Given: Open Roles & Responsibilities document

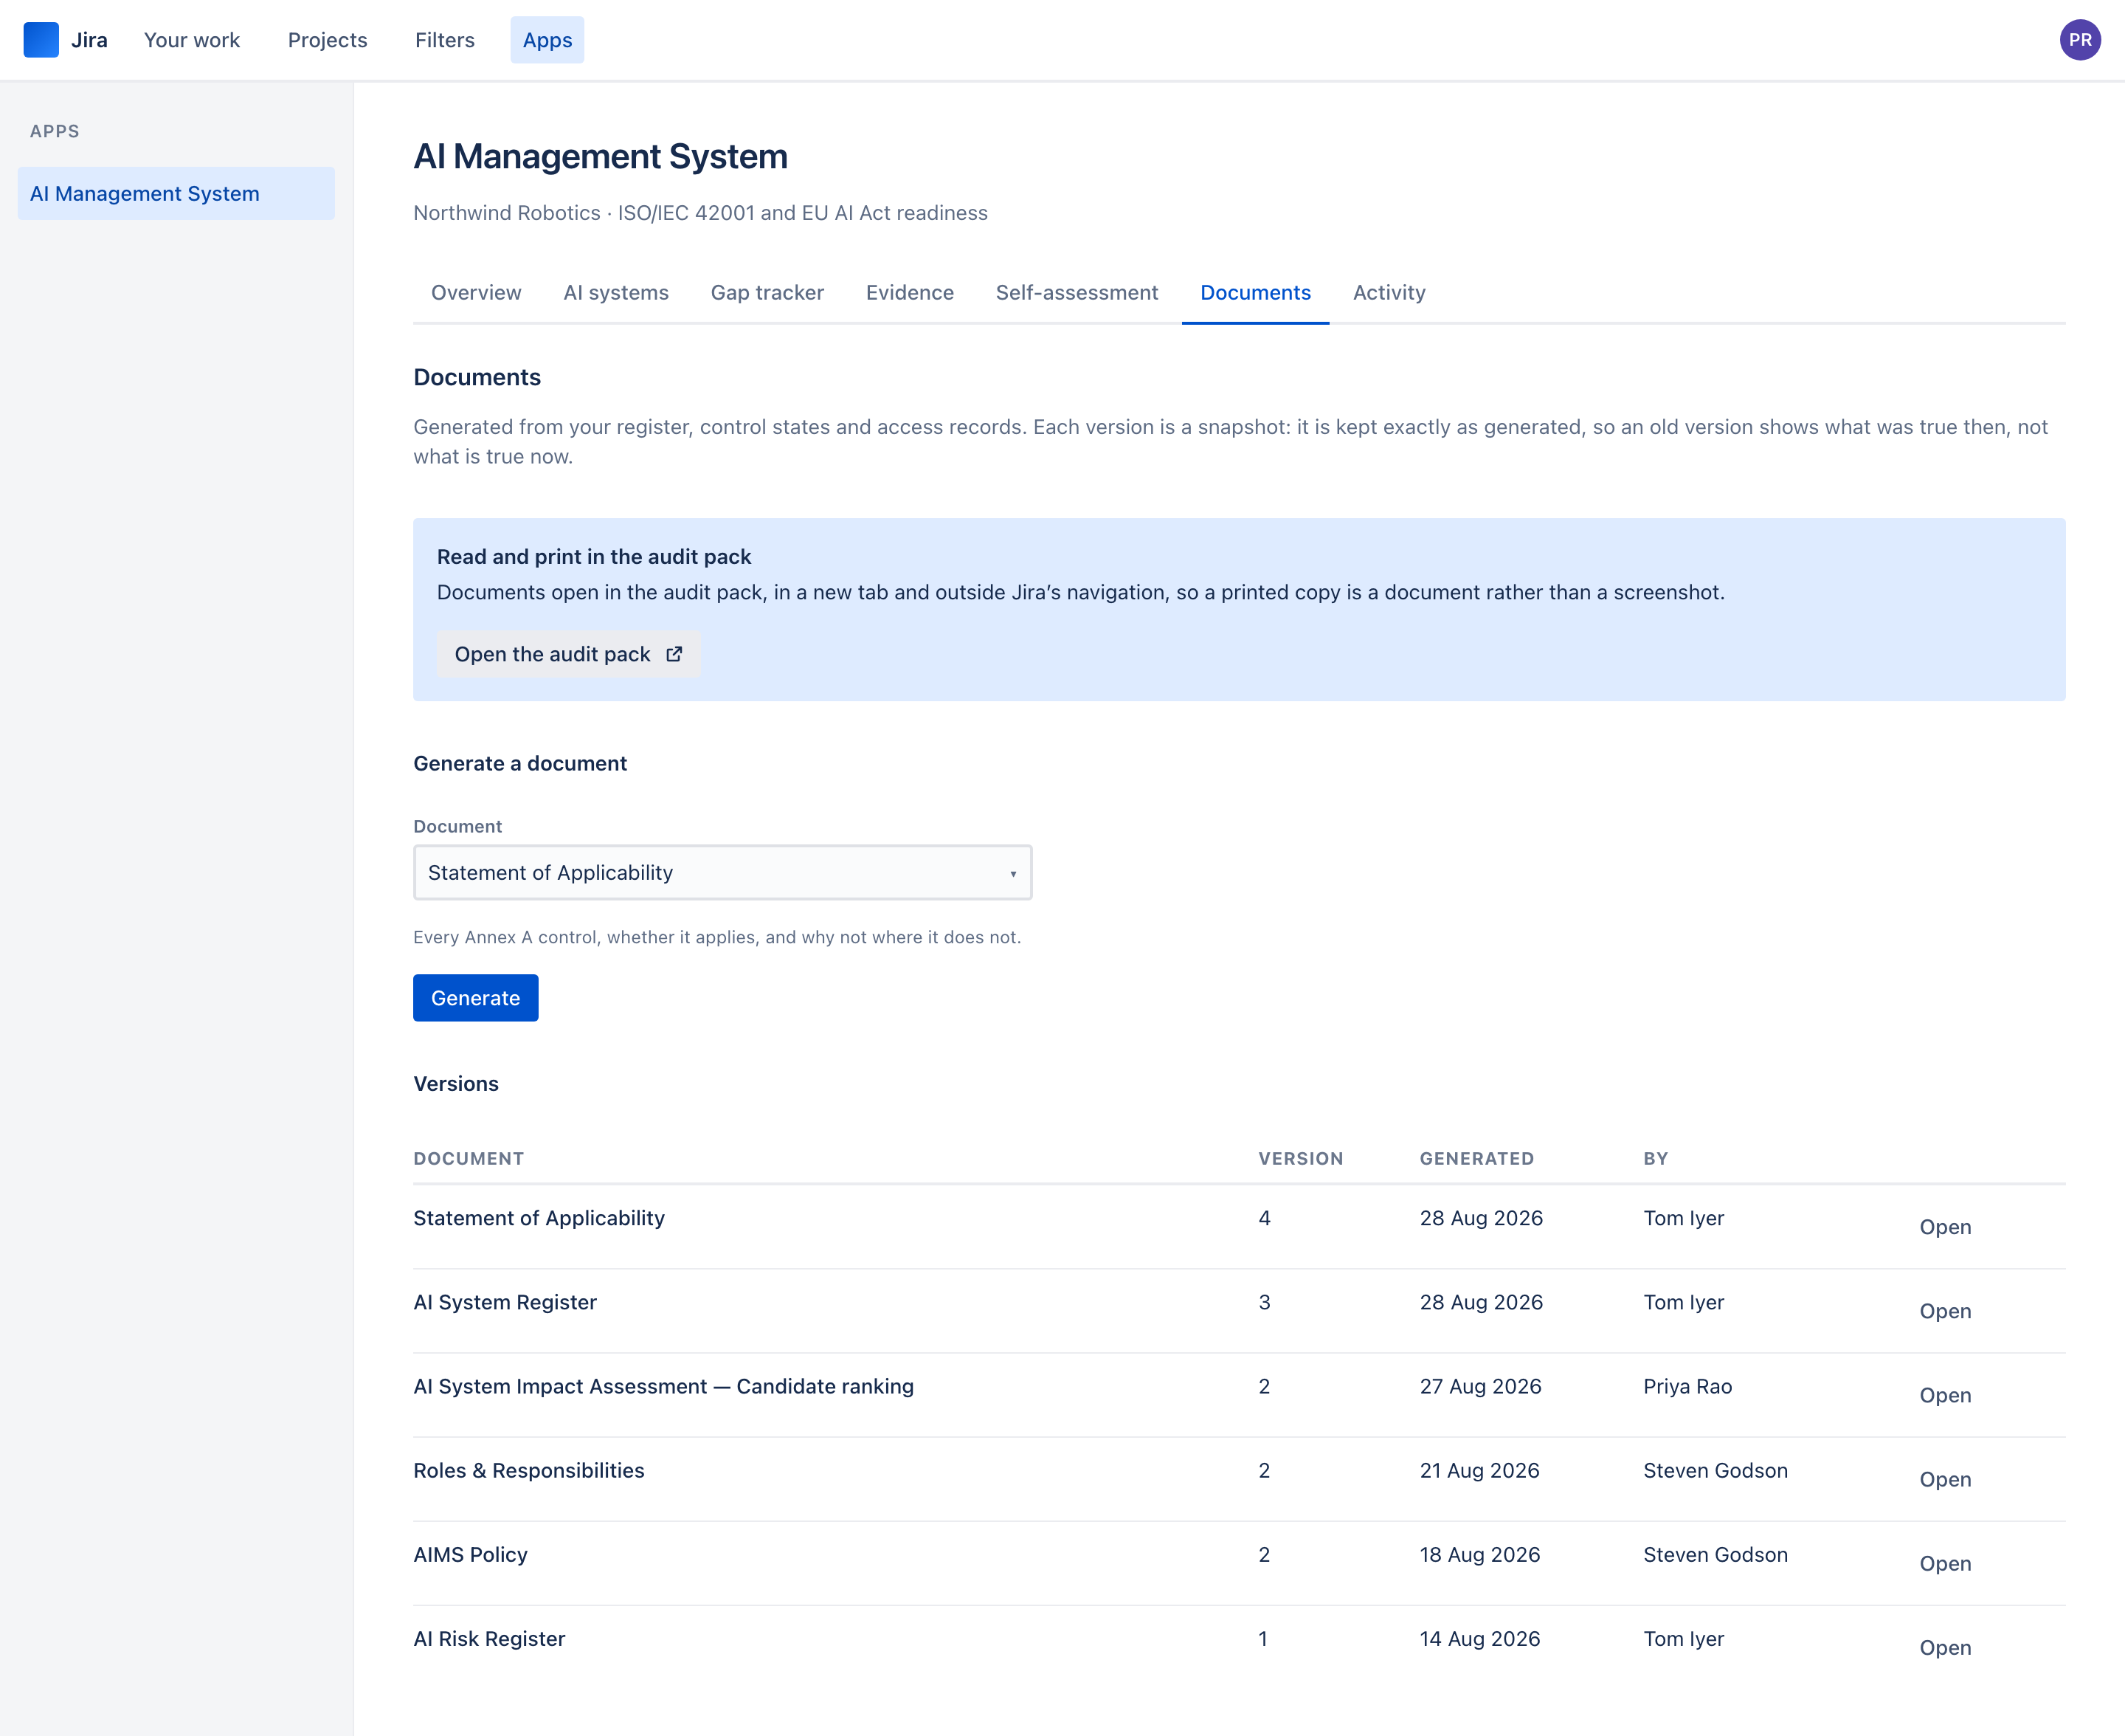Looking at the screenshot, I should pos(1945,1479).
